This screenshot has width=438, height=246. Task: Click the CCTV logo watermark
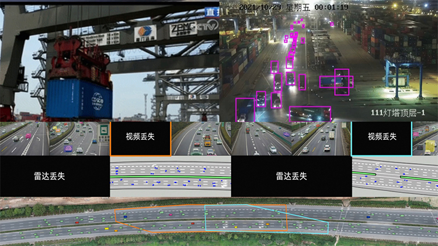(207, 26)
